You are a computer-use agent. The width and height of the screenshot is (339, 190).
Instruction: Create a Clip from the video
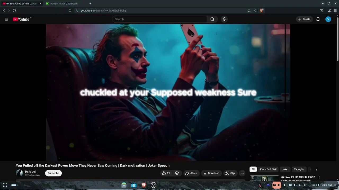click(230, 173)
